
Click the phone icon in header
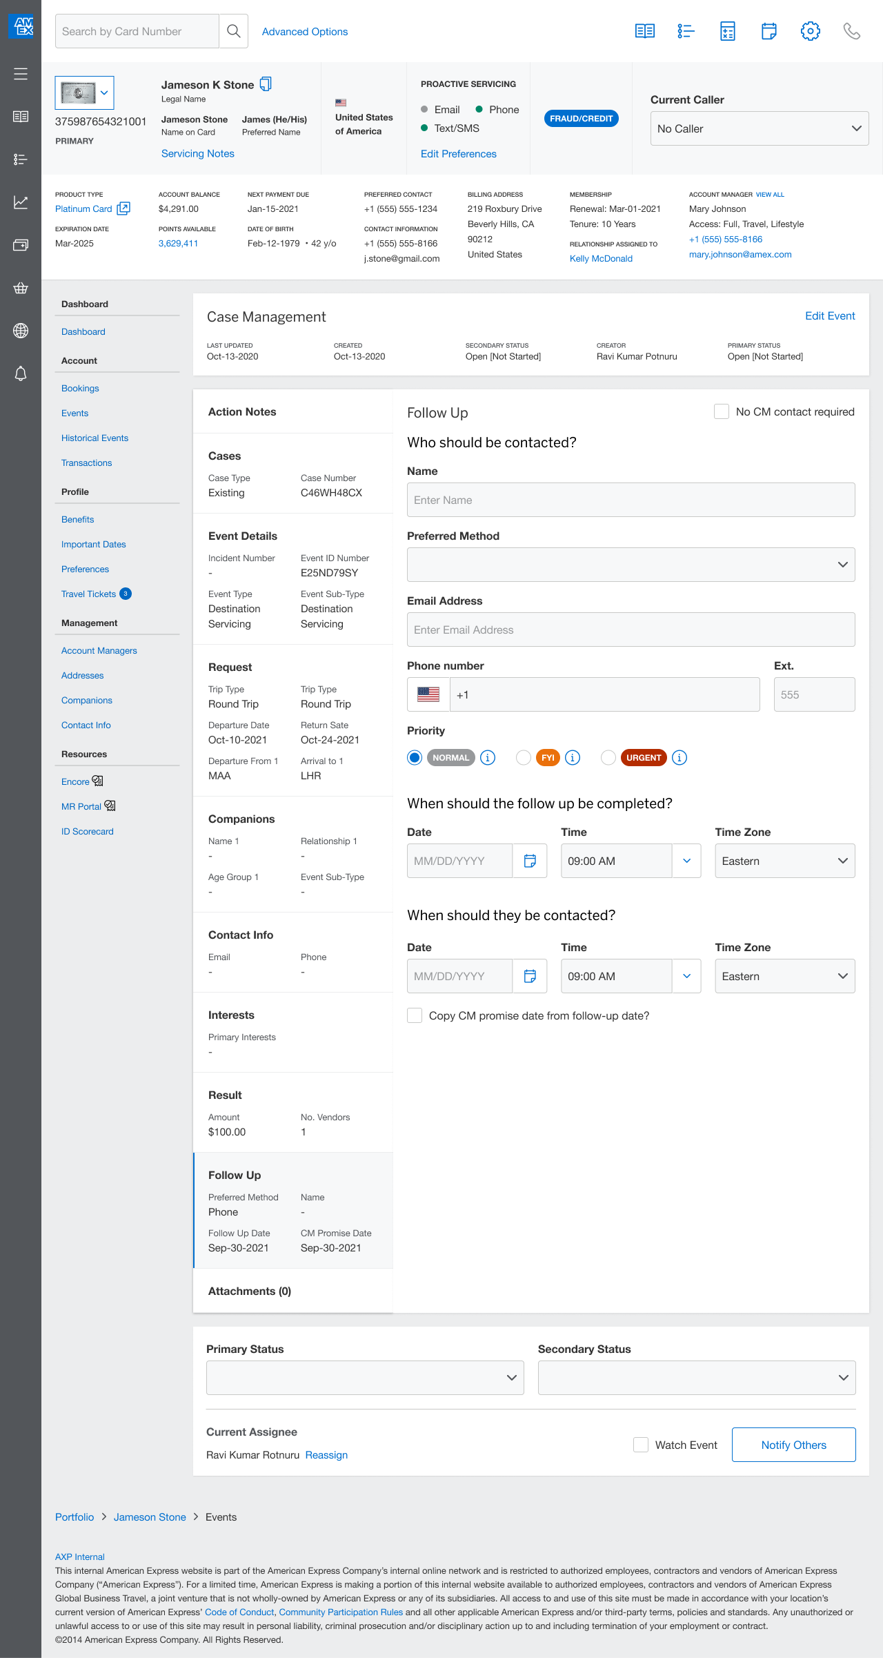click(x=851, y=31)
